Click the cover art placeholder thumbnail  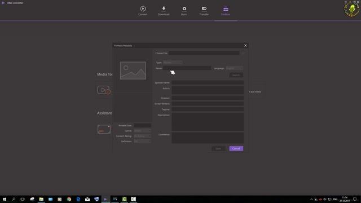click(133, 70)
